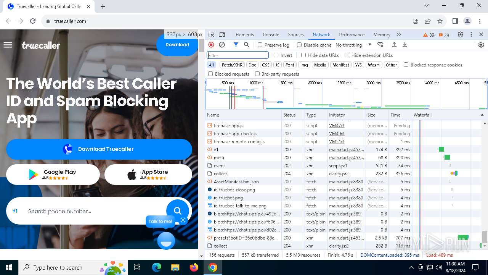
Task: Bookmark this tab with star icon
Action: pos(440,21)
